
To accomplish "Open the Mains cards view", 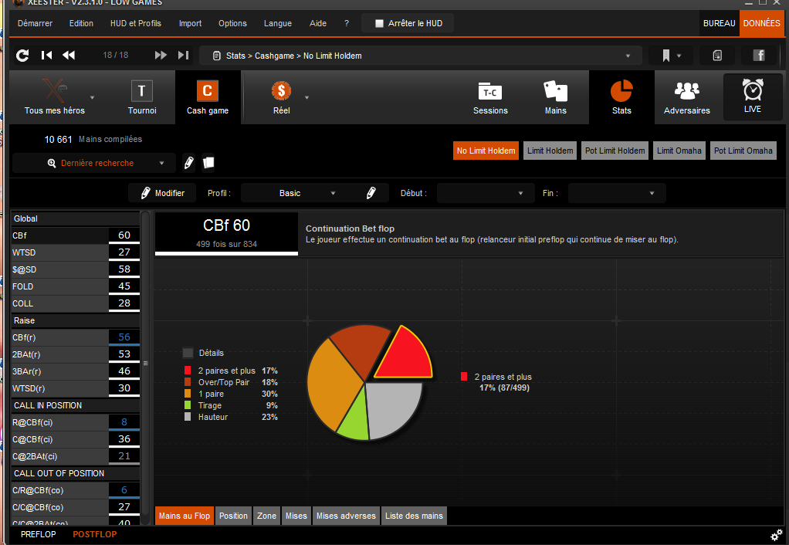I will (556, 97).
